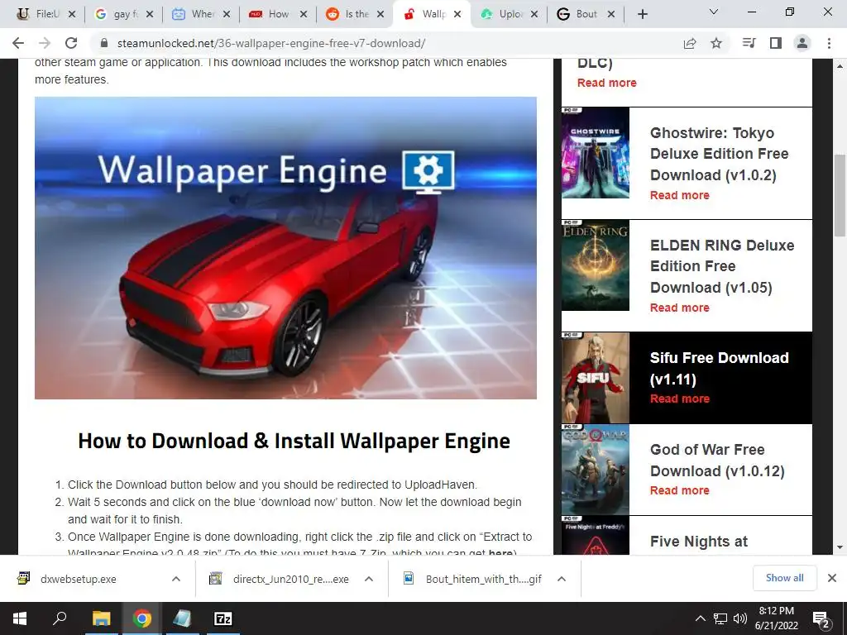Open the volume tray icon
This screenshot has width=847, height=635.
click(740, 618)
